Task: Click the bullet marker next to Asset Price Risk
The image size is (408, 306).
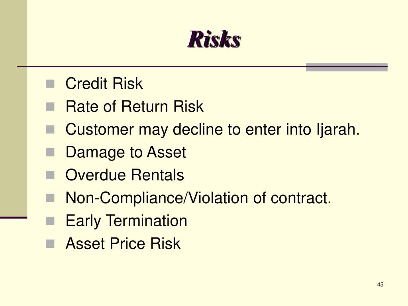Action: click(50, 244)
